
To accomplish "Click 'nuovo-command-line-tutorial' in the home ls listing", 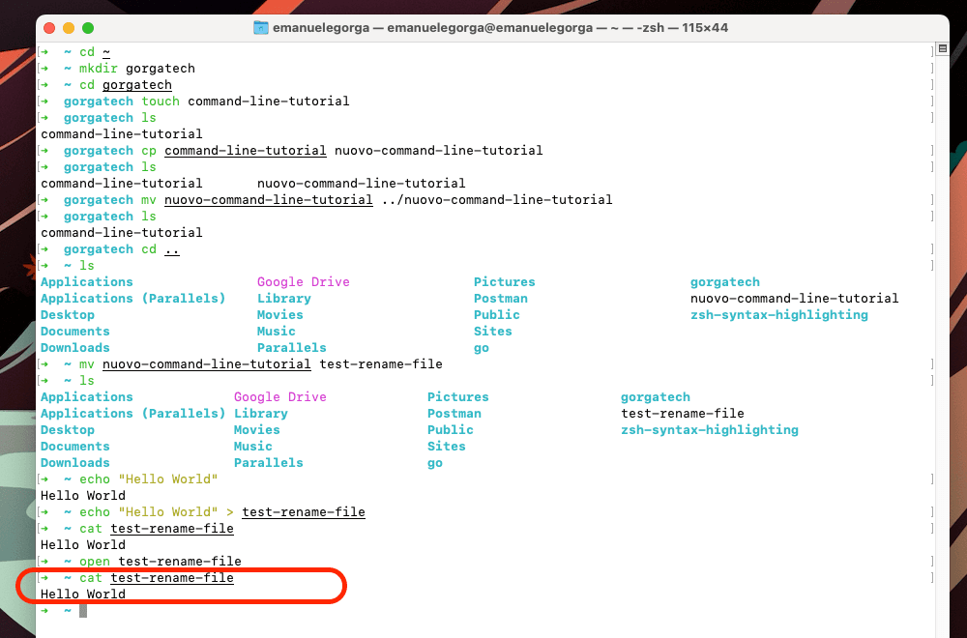I will pyautogui.click(x=794, y=299).
